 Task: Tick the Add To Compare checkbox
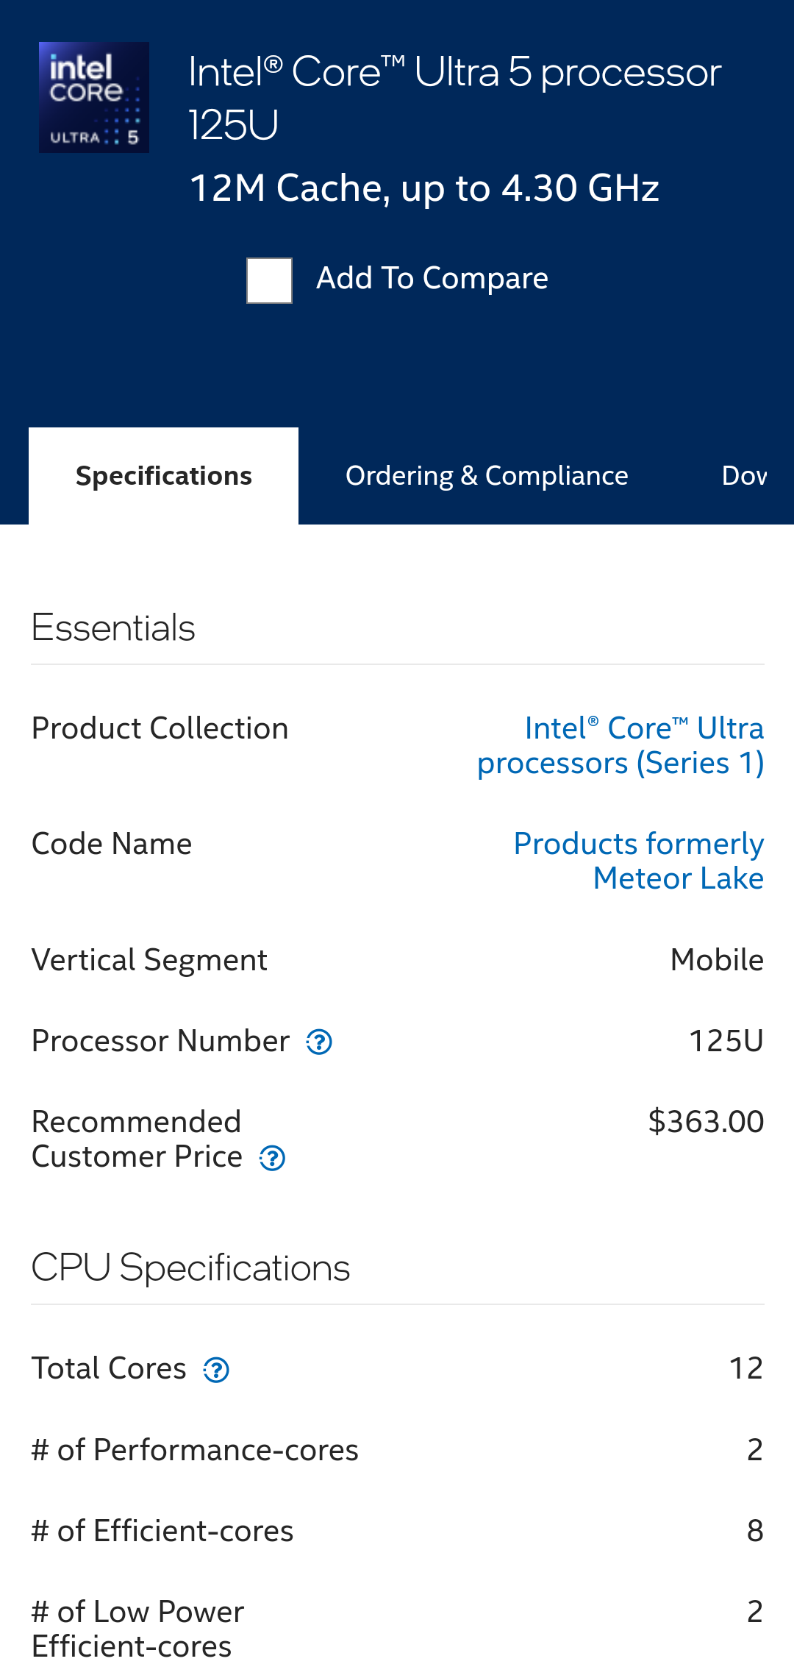(x=269, y=280)
